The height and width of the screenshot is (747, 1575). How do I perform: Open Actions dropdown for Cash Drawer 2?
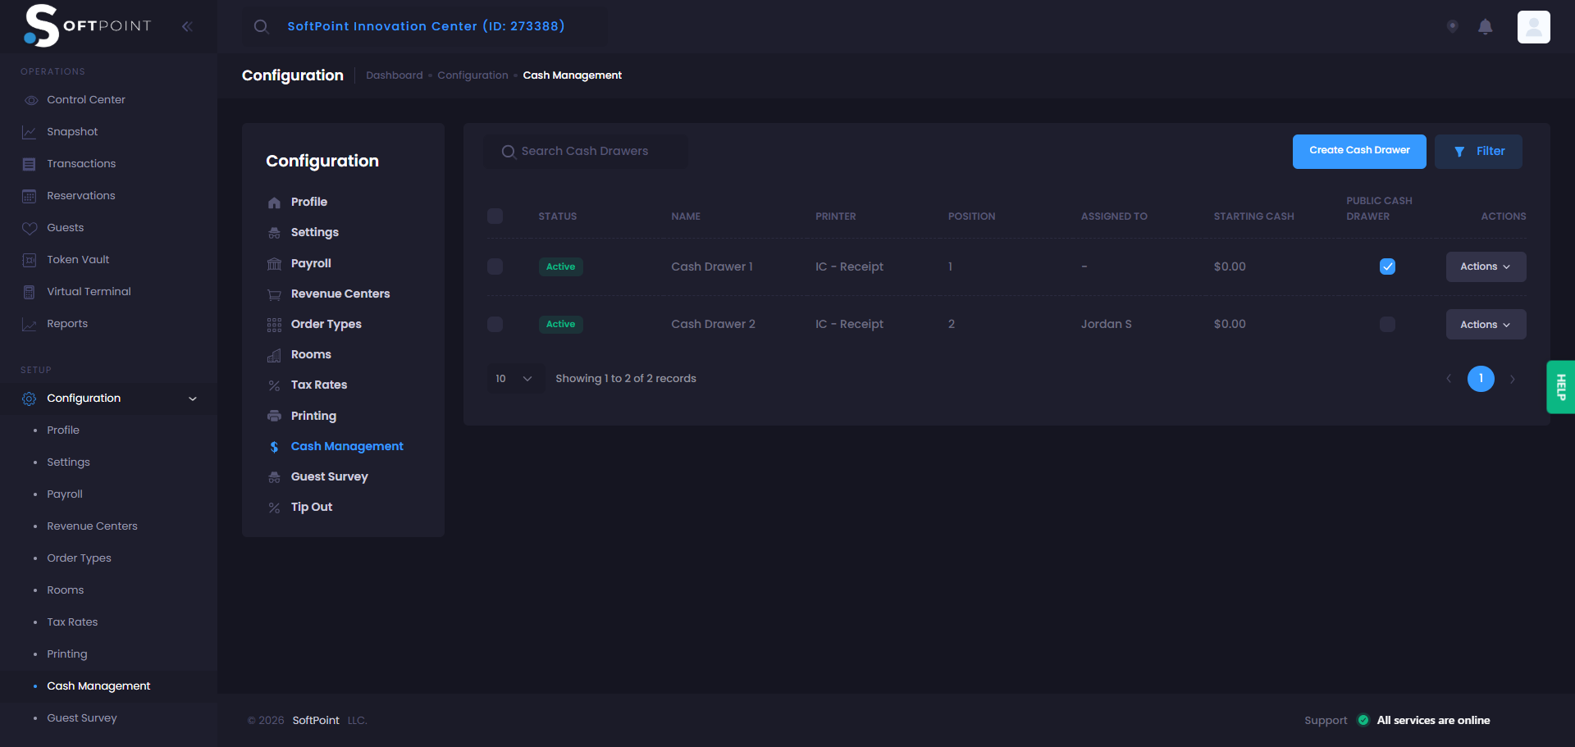pos(1485,325)
